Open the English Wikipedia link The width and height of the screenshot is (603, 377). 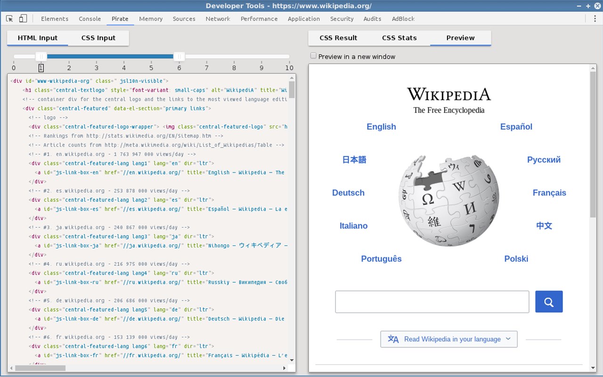tap(382, 127)
